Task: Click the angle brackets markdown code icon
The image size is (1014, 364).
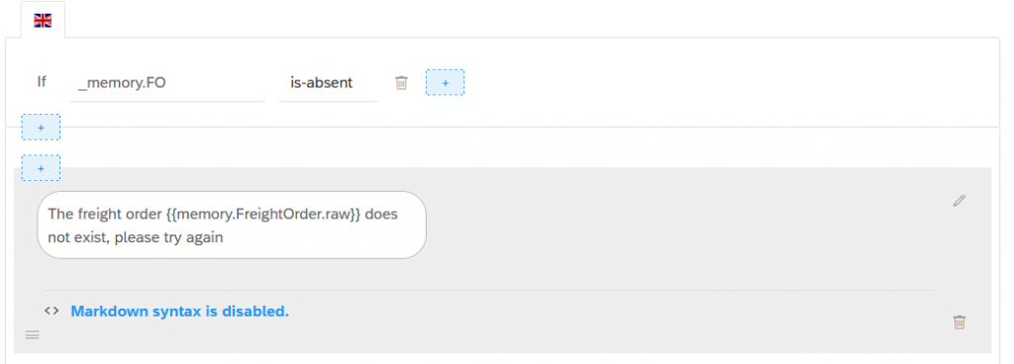Action: coord(51,311)
